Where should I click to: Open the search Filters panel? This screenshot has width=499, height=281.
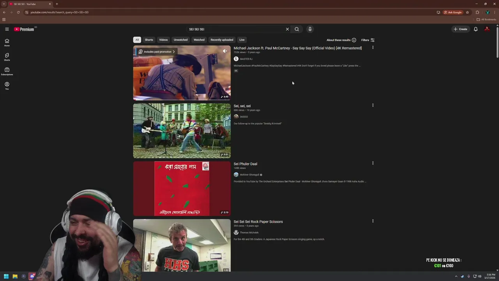click(x=368, y=40)
